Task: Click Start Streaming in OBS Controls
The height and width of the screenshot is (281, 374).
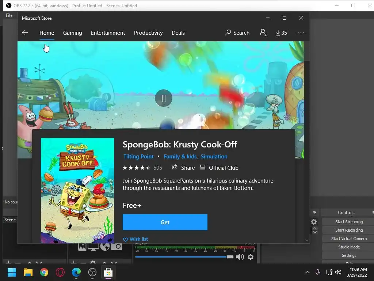Action: (x=349, y=222)
